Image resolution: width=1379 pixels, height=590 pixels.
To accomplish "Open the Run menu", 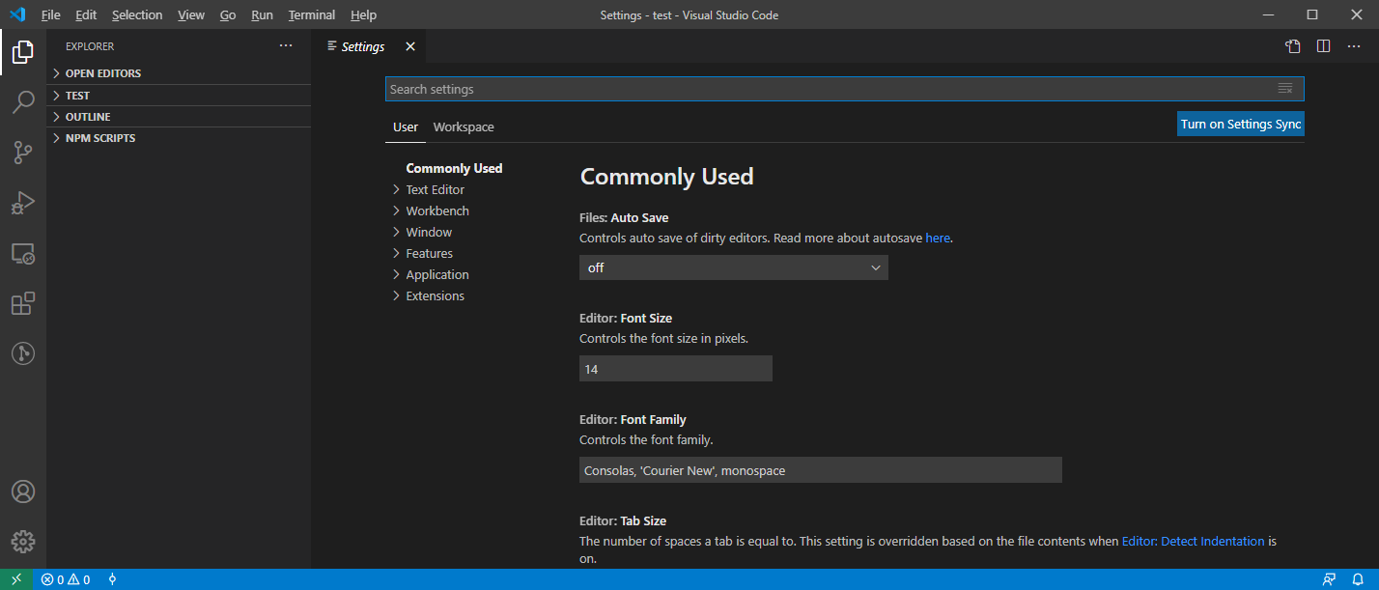I will tap(262, 14).
